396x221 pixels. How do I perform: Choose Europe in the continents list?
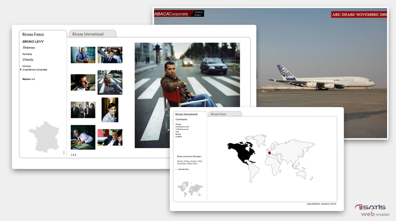(178, 134)
